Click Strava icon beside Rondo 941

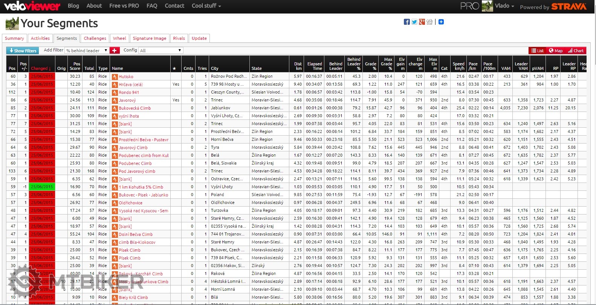(115, 92)
